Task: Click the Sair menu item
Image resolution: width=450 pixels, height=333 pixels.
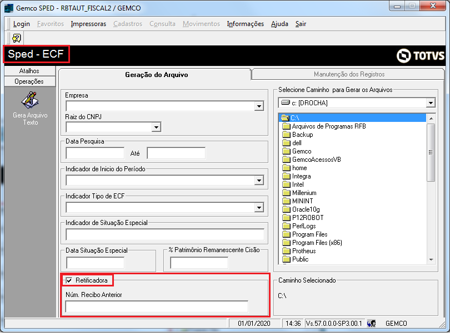Action: [x=301, y=24]
